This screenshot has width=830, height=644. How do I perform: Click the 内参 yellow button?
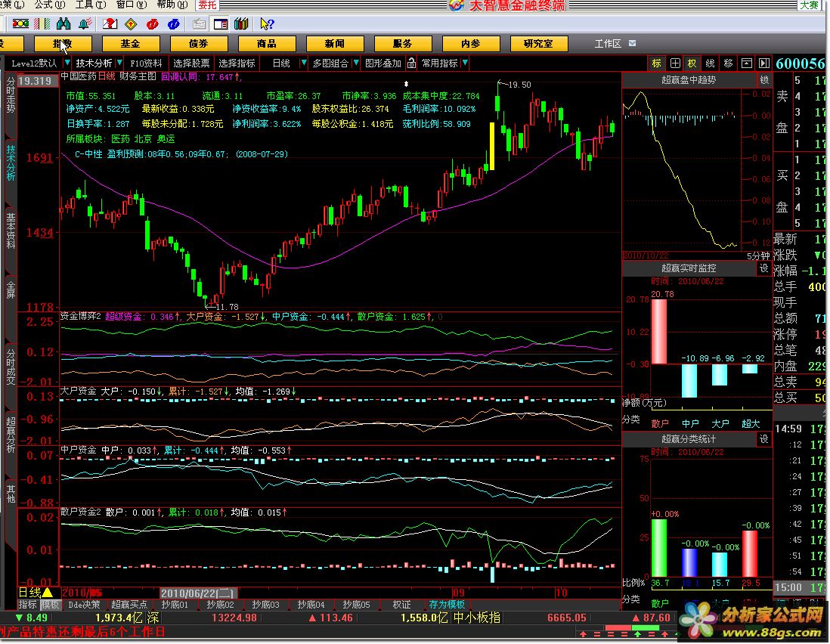point(471,43)
